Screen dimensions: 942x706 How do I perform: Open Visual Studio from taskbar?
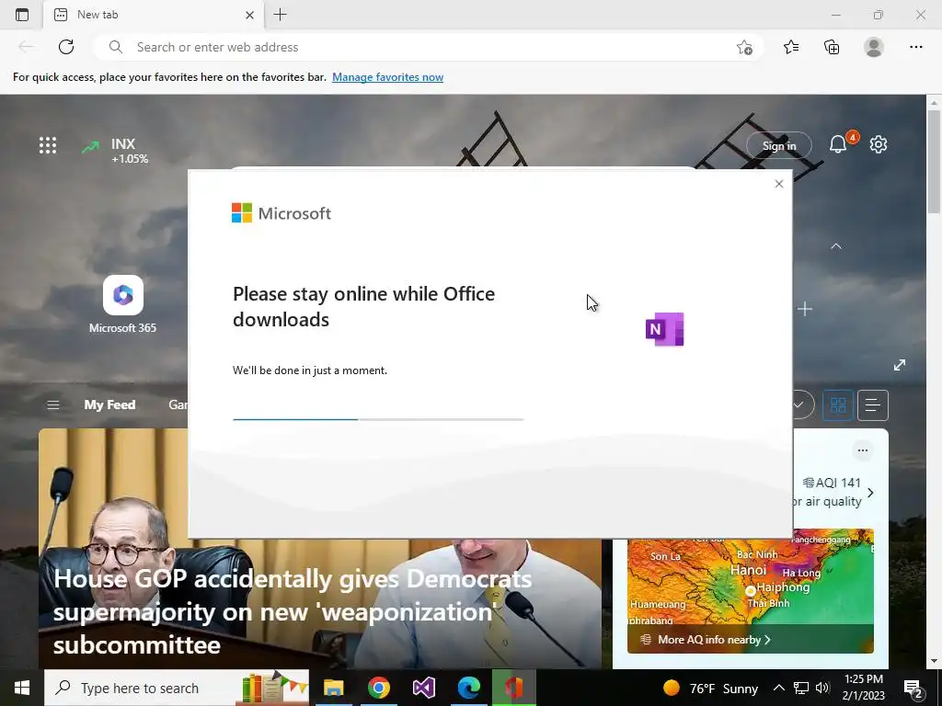[x=423, y=688]
